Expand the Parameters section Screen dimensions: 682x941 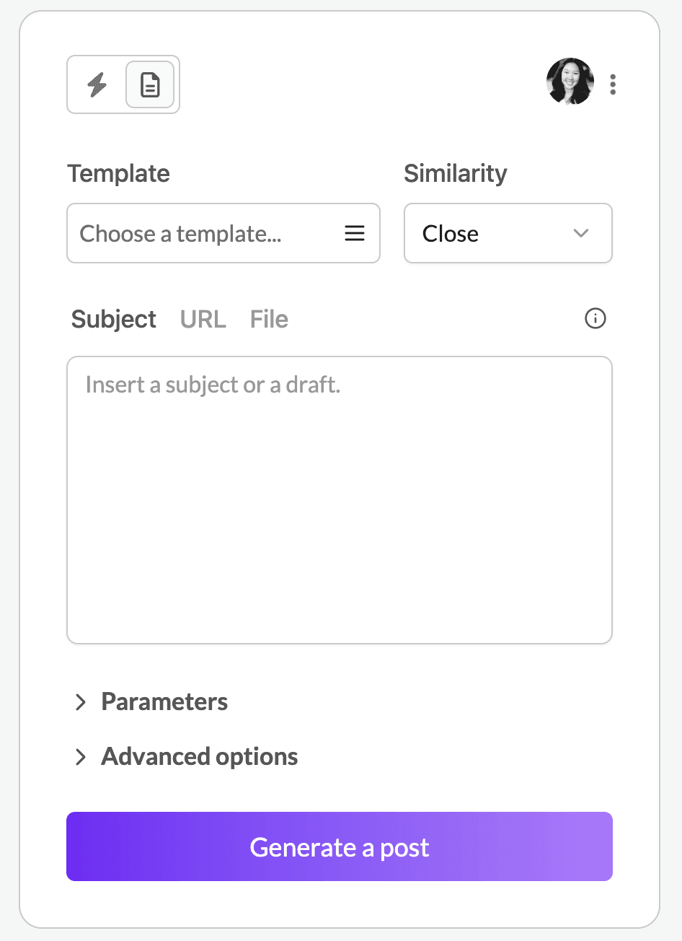(x=164, y=701)
